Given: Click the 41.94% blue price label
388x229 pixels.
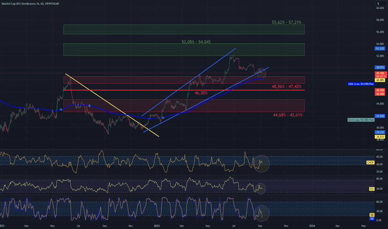Looking at the screenshot, I should click(380, 116).
